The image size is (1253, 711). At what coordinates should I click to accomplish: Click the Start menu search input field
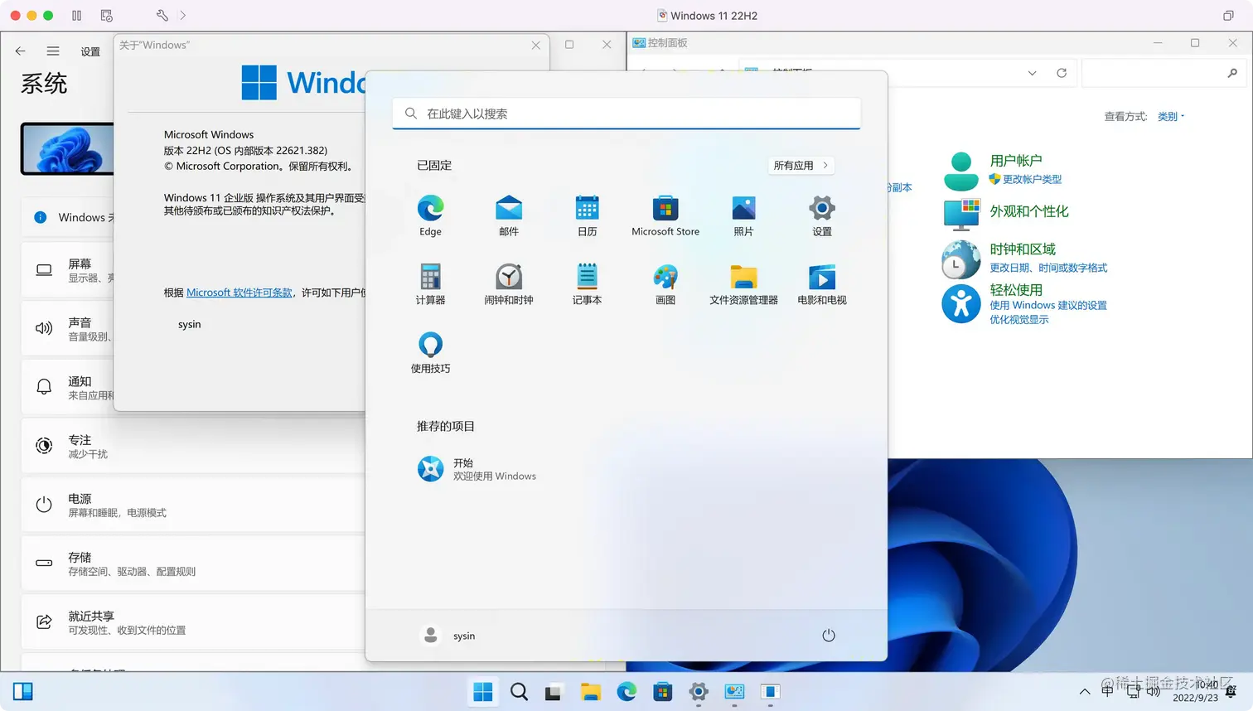click(x=626, y=113)
